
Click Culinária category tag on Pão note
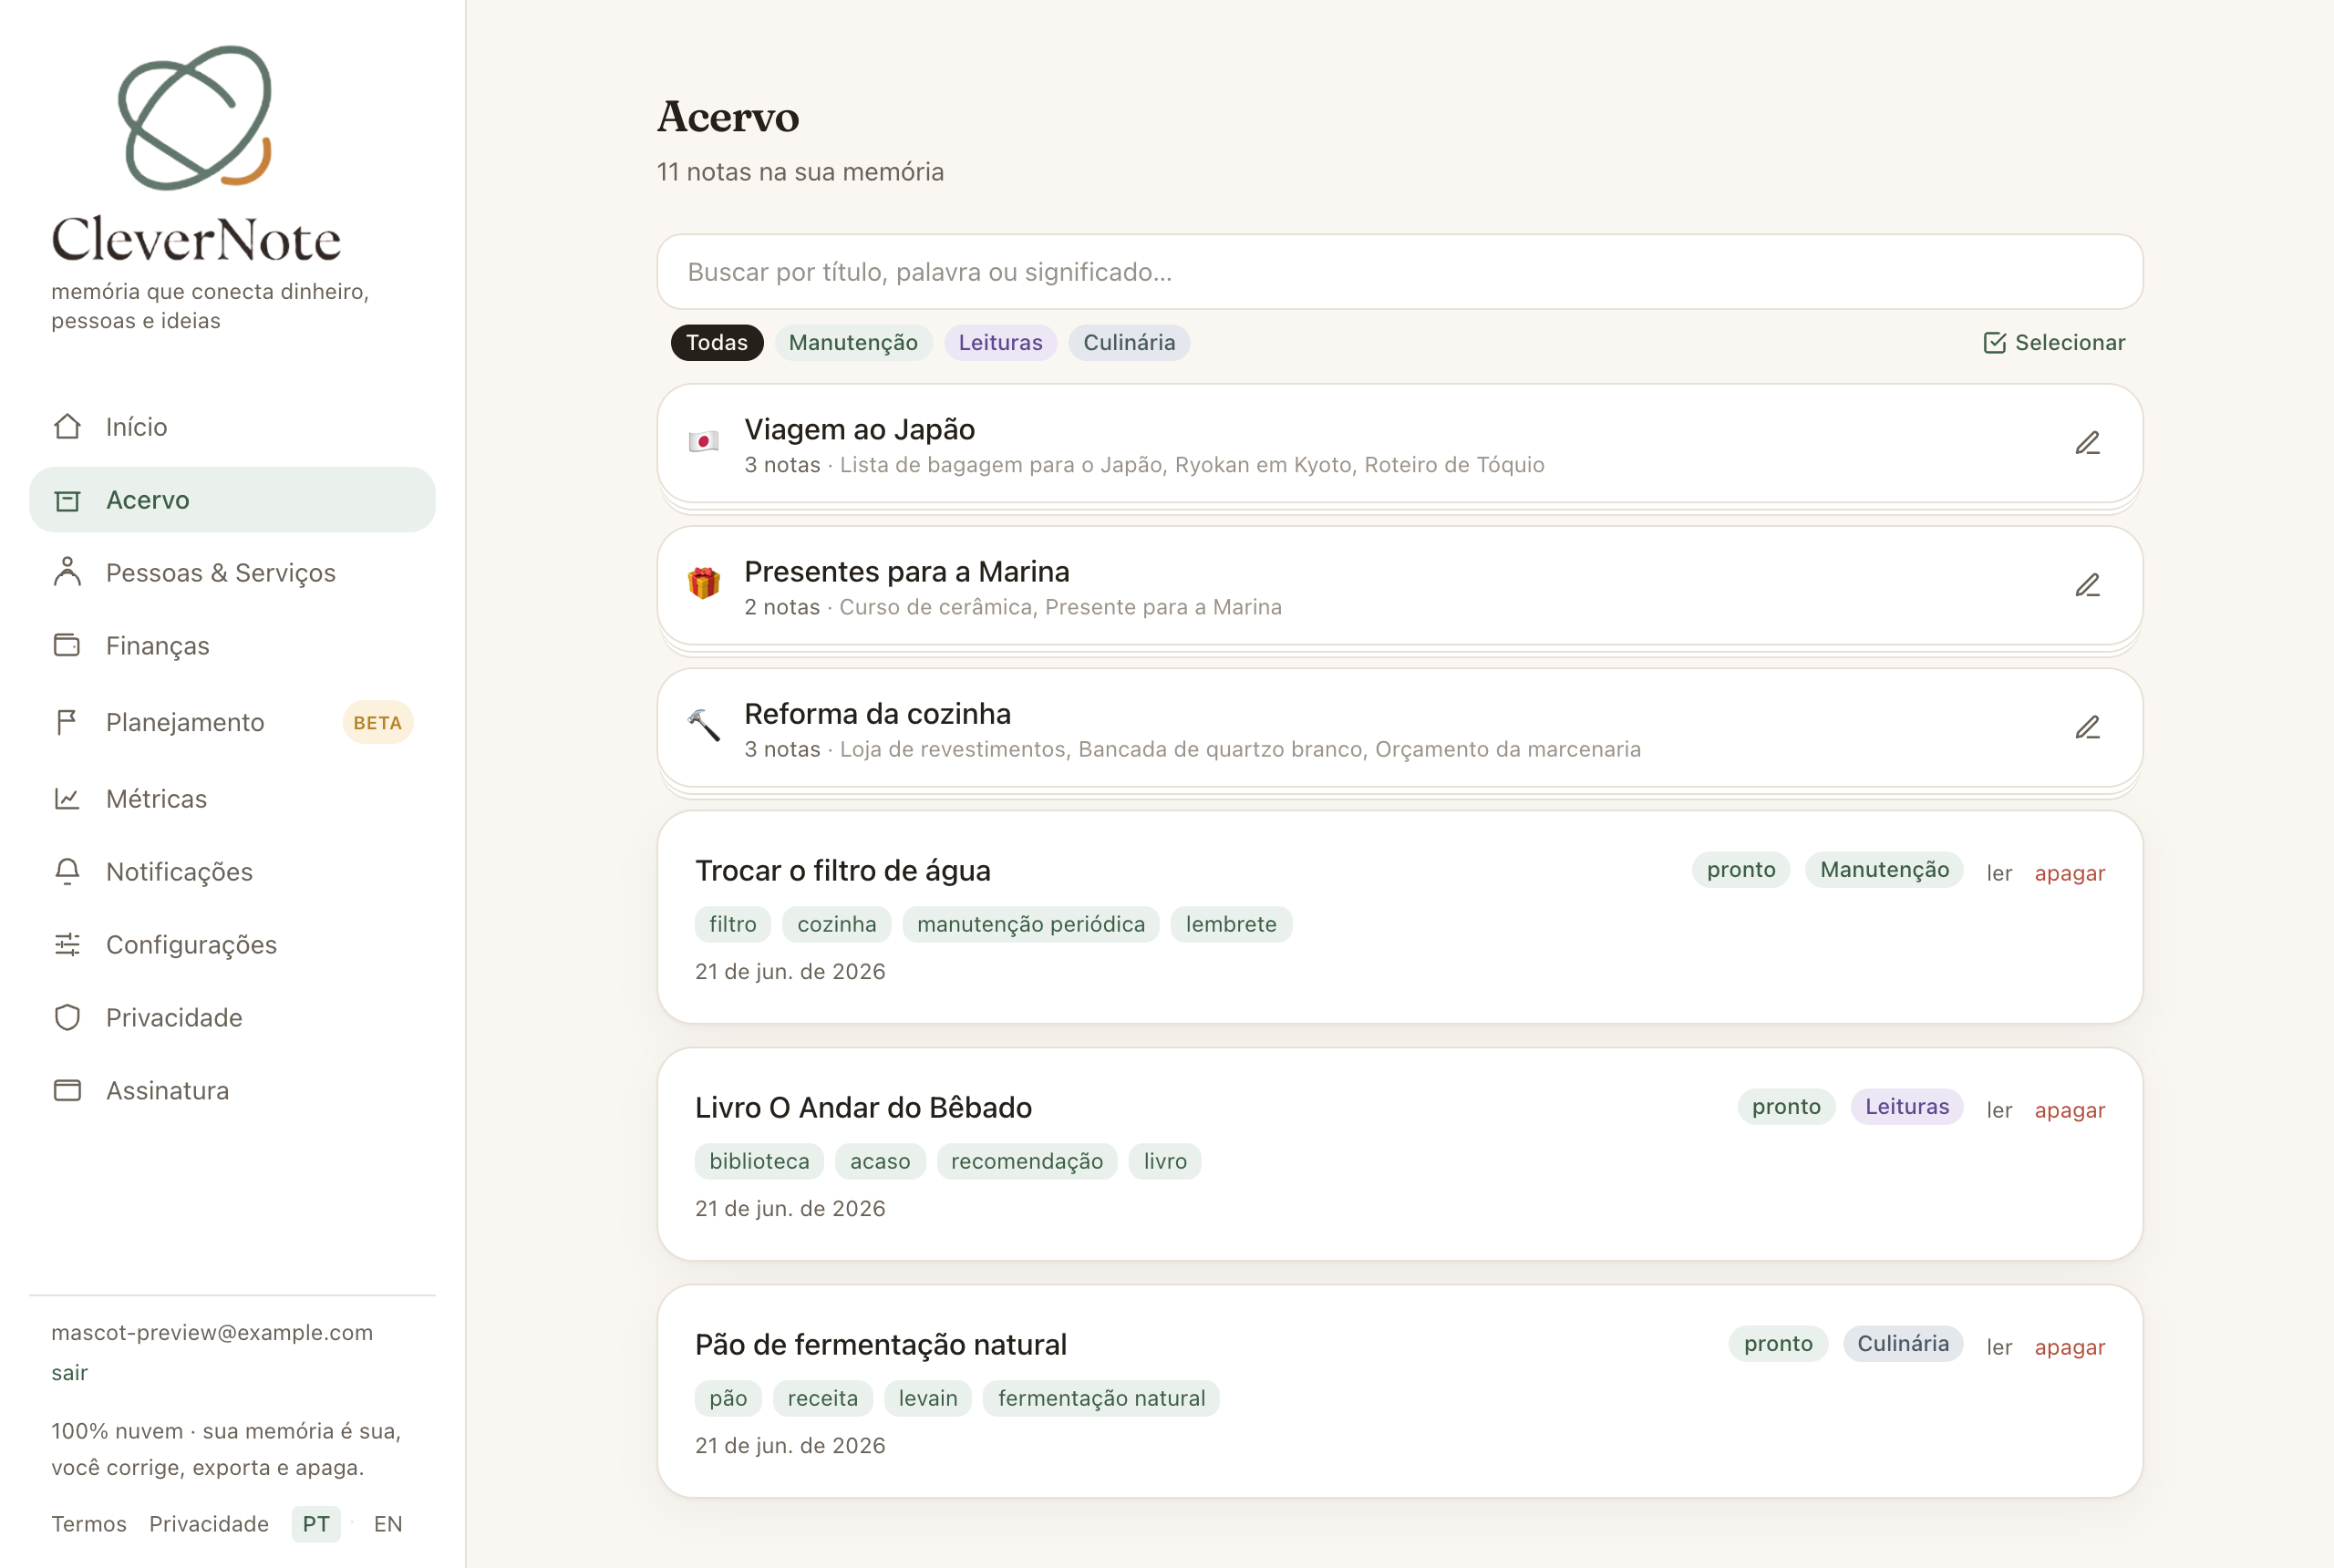[x=1902, y=1344]
